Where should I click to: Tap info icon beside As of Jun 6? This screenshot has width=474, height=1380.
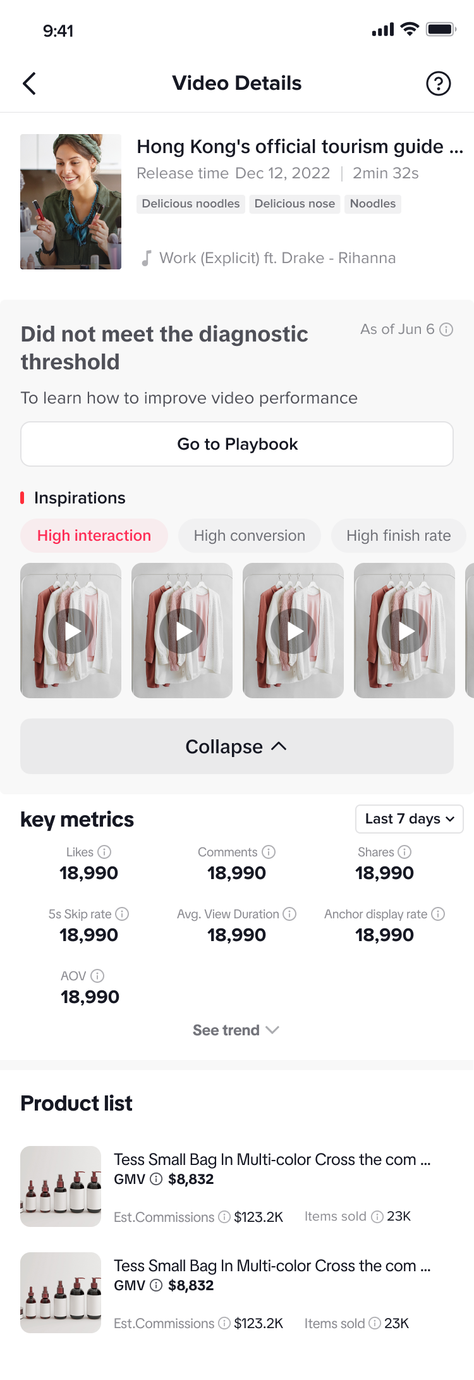446,330
